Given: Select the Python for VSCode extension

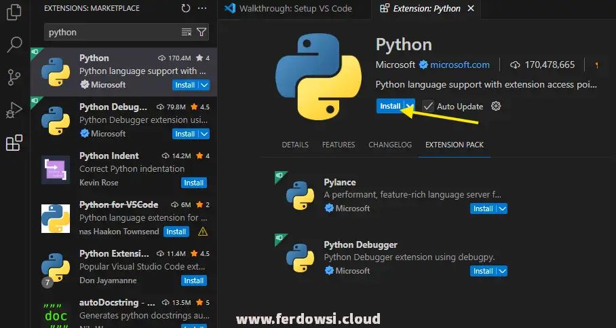Looking at the screenshot, I should [x=123, y=219].
